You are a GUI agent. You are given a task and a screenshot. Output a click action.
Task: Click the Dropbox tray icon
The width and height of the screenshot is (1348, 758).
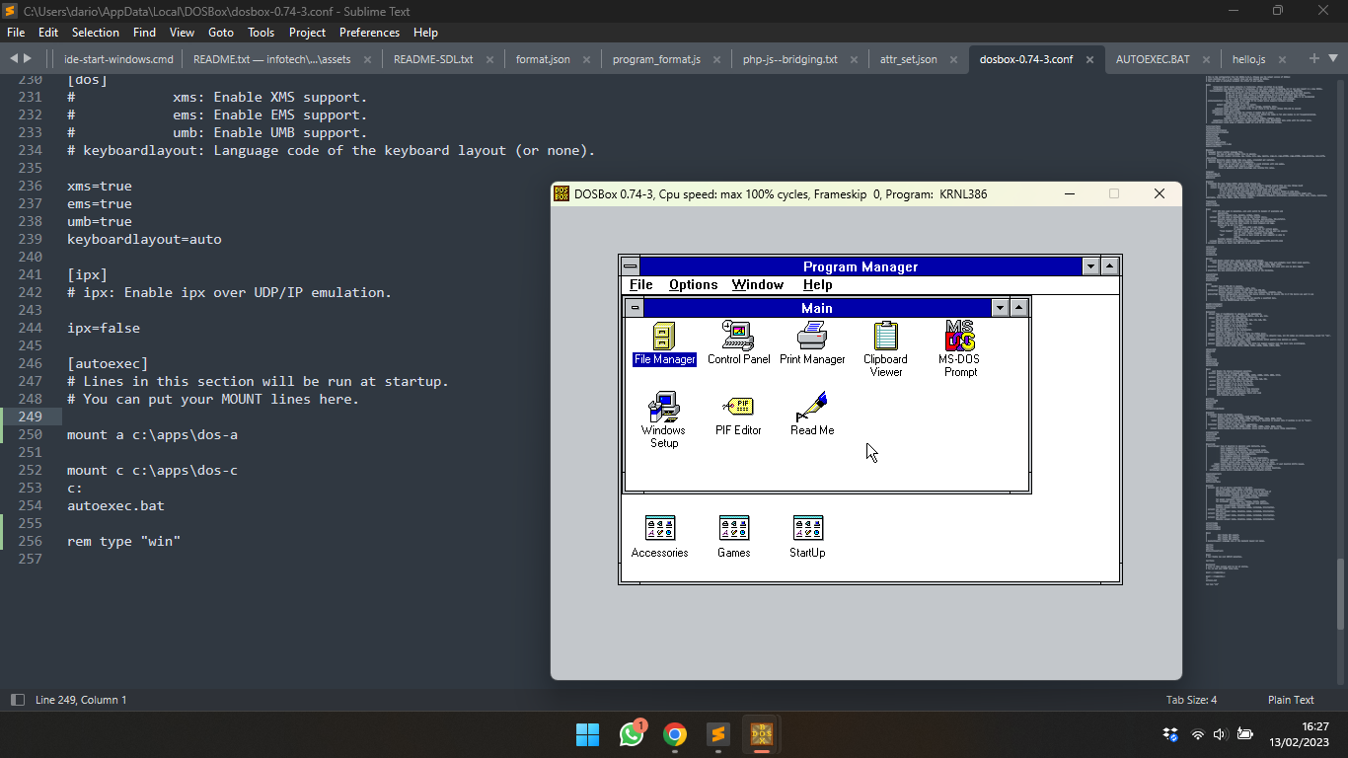click(1170, 734)
